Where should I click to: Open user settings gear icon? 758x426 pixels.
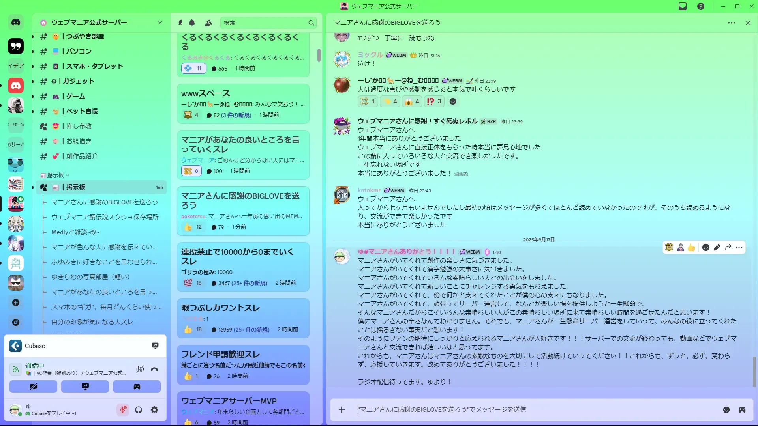click(x=154, y=410)
